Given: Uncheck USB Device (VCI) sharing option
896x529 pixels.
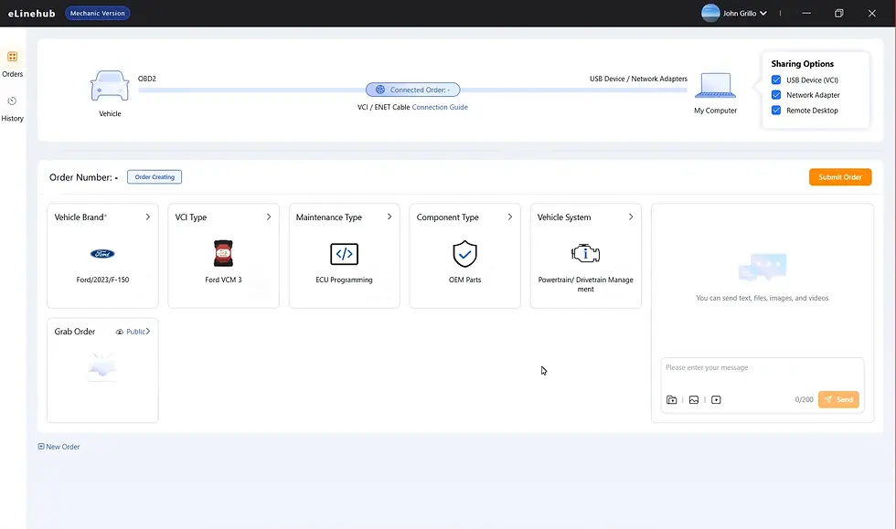Looking at the screenshot, I should (x=776, y=80).
